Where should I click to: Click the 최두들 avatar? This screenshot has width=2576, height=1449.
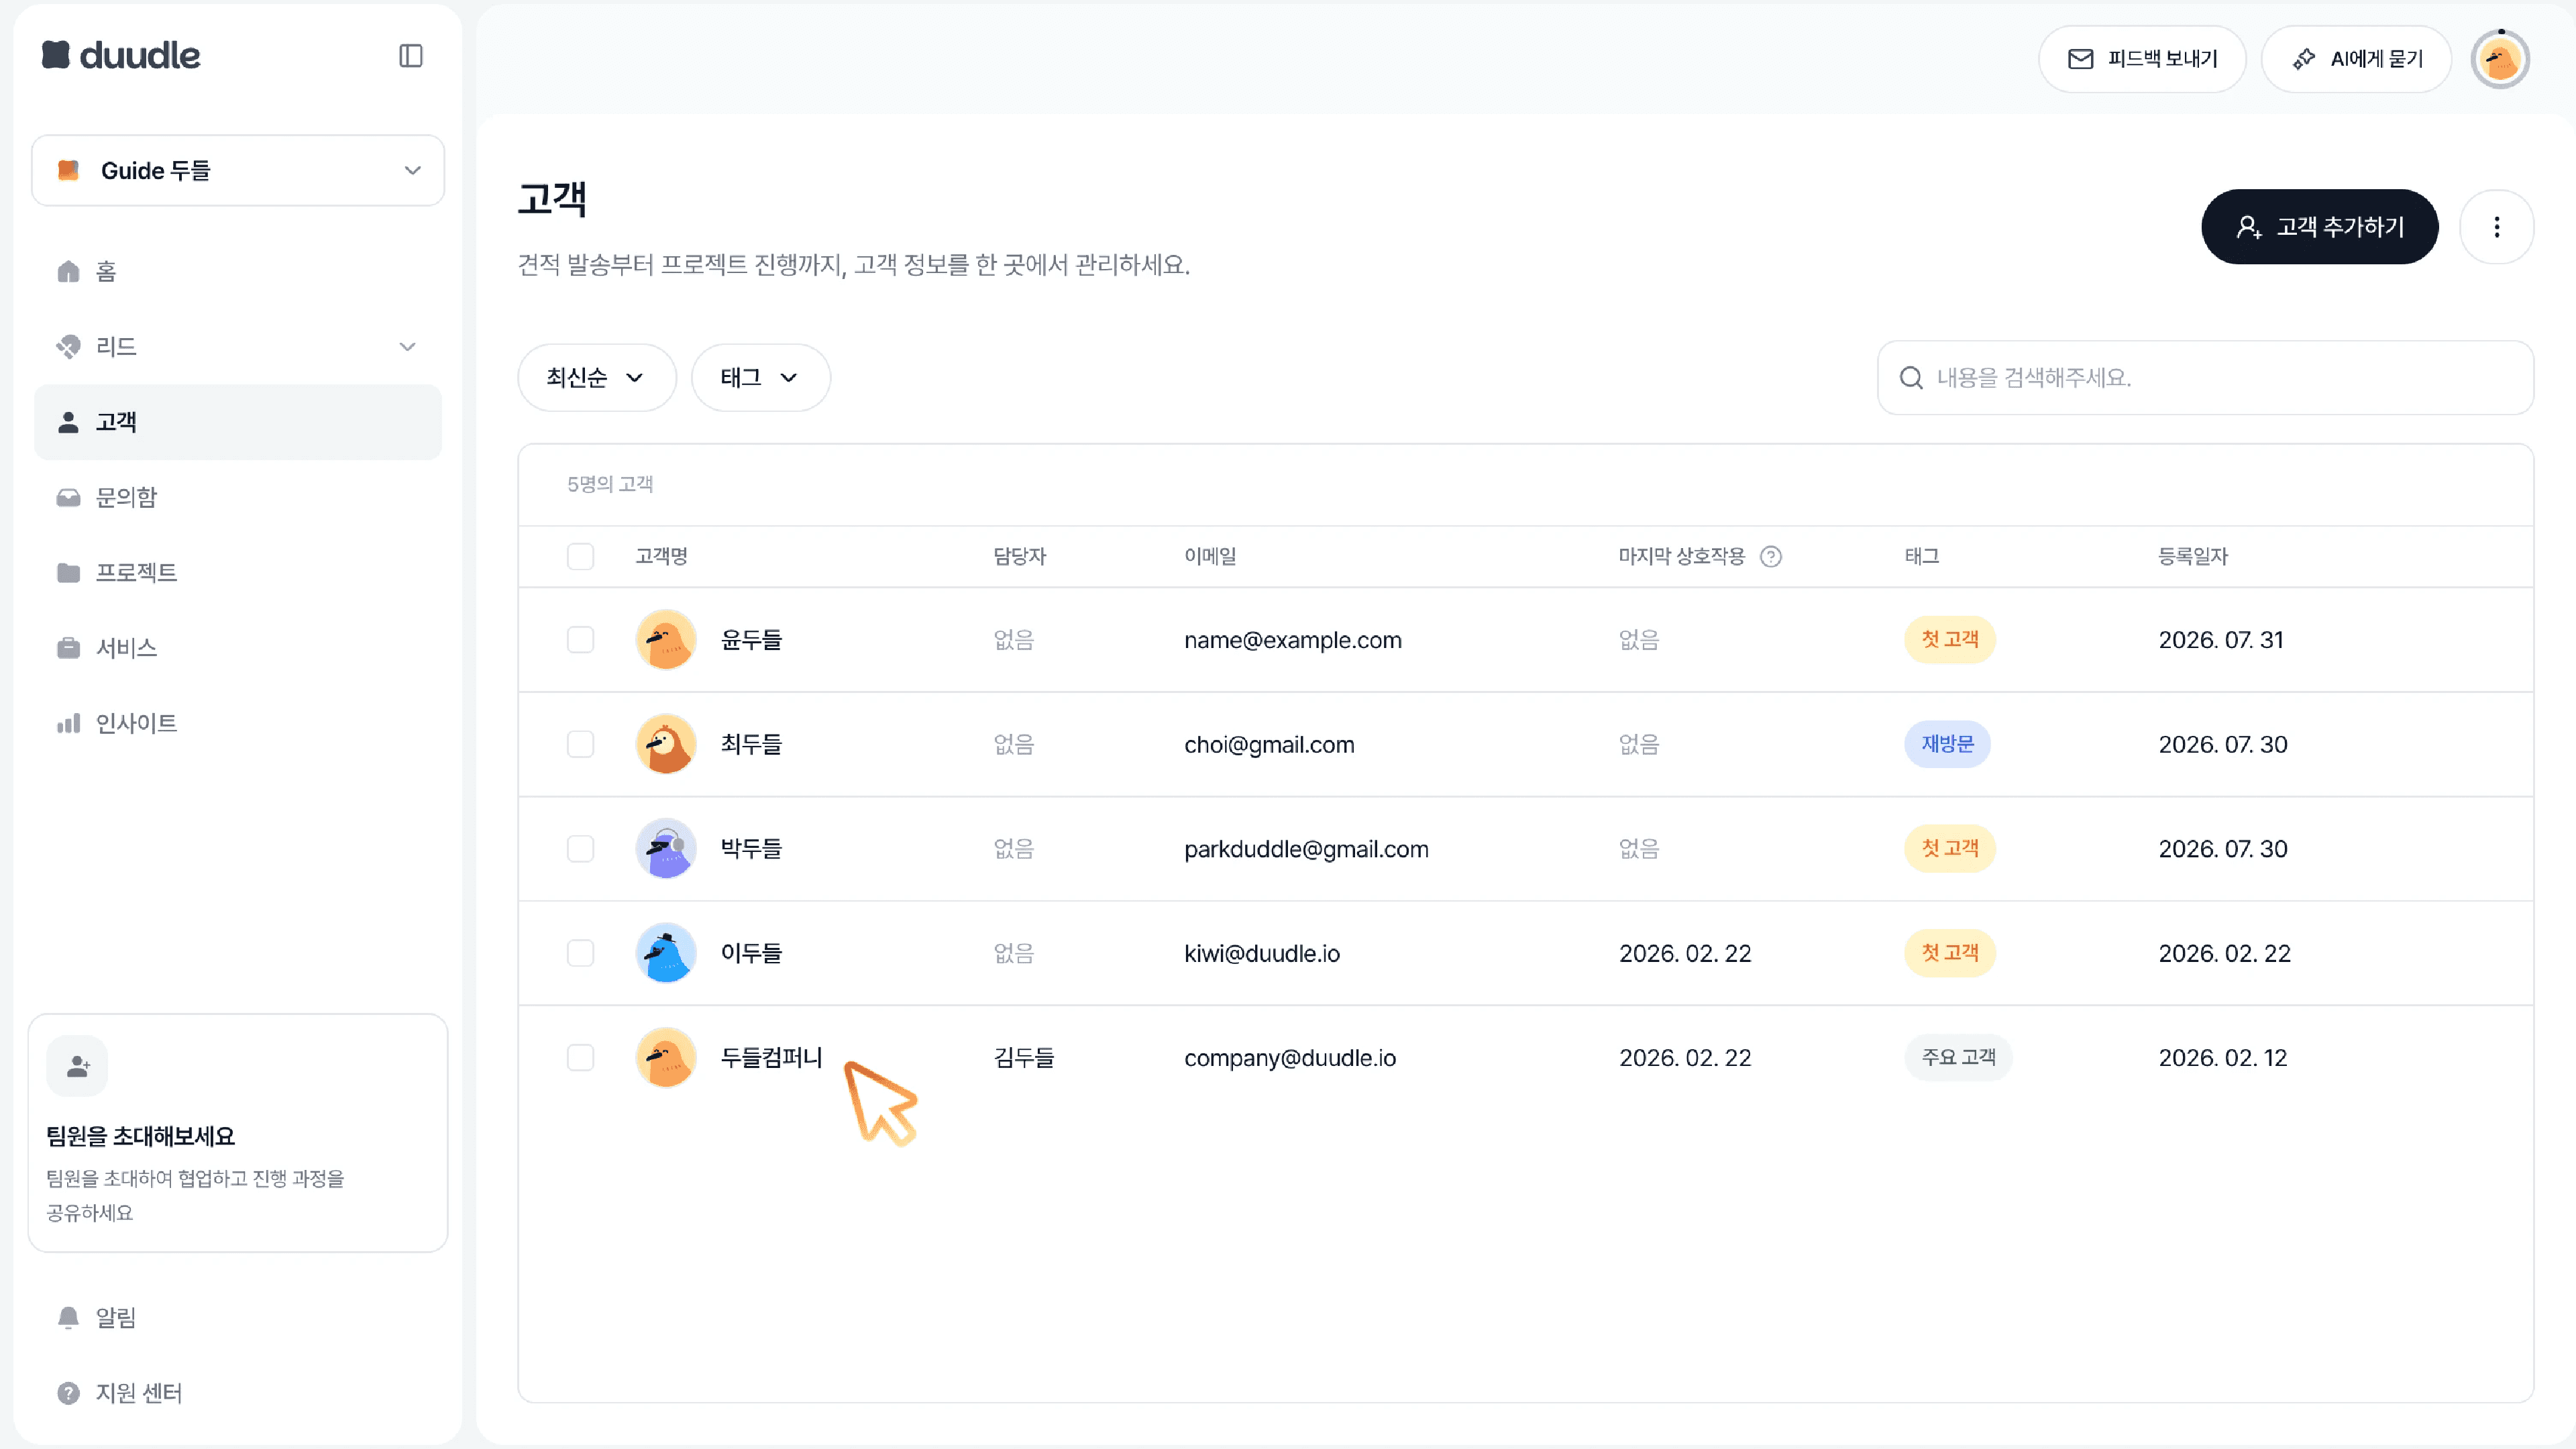[x=666, y=744]
